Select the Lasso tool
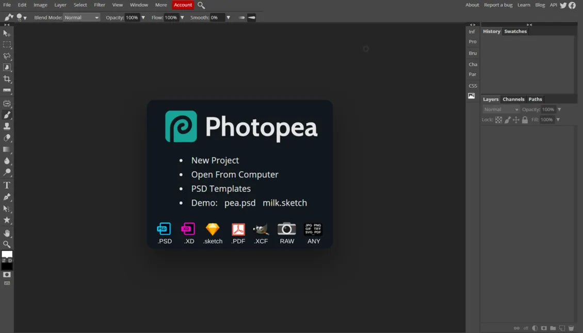This screenshot has width=583, height=333. [x=7, y=57]
